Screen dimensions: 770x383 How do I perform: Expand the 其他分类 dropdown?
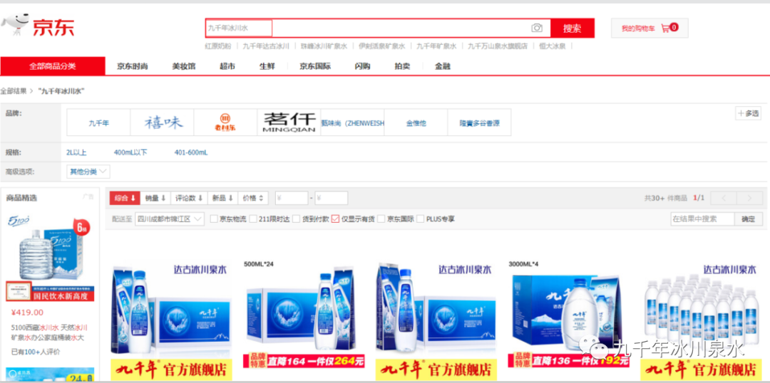click(88, 172)
